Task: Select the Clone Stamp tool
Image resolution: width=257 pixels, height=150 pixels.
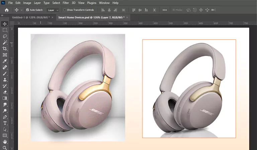Action: [5, 80]
